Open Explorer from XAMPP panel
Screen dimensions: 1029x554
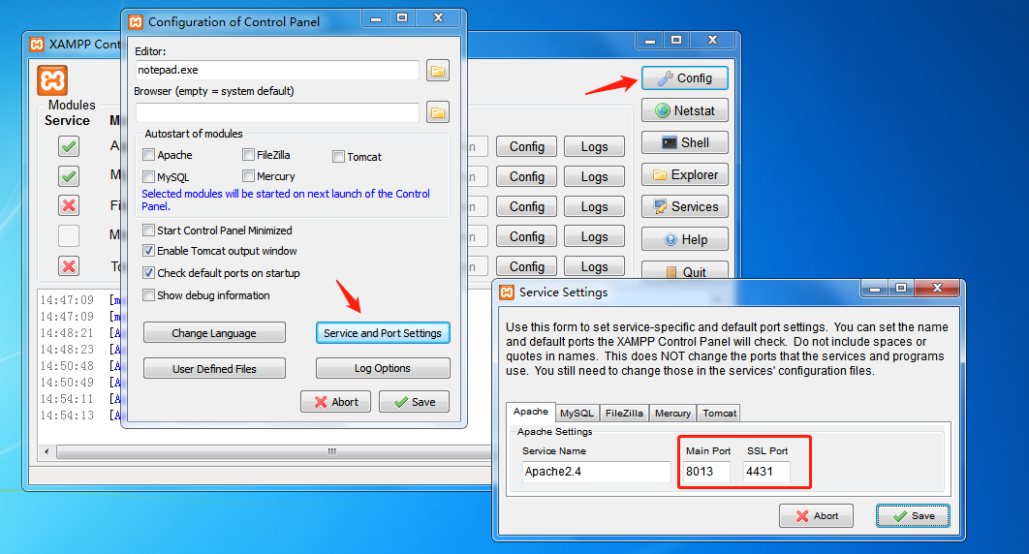pos(685,174)
